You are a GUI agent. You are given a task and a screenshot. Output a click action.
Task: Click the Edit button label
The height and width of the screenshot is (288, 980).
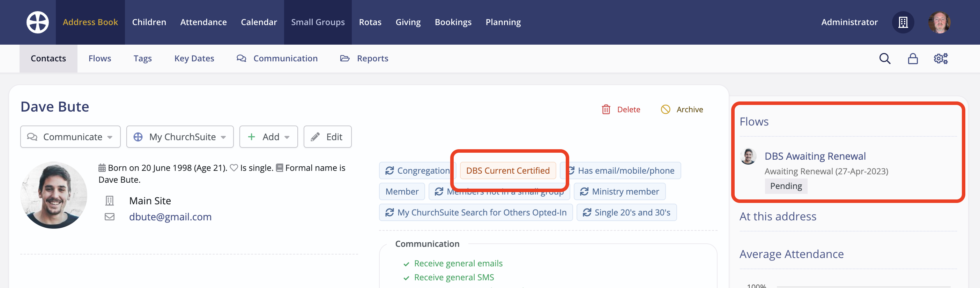click(x=334, y=137)
